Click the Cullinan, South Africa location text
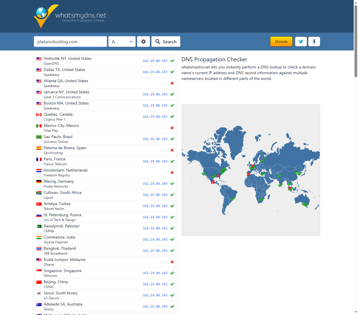Viewport: 358px width, 315px height. pos(62,192)
